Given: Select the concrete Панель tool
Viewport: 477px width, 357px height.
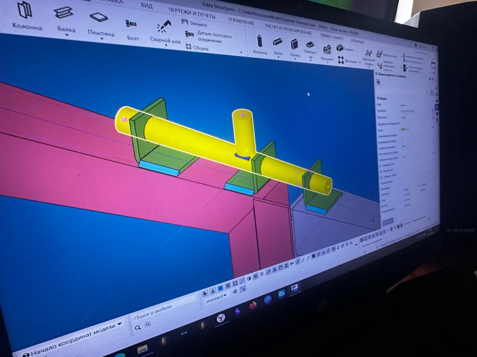Looking at the screenshot, I should pos(295,48).
